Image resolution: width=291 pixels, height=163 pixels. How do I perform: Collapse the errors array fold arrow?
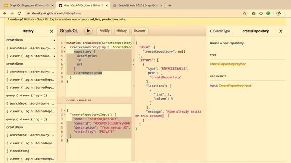pos(133,60)
